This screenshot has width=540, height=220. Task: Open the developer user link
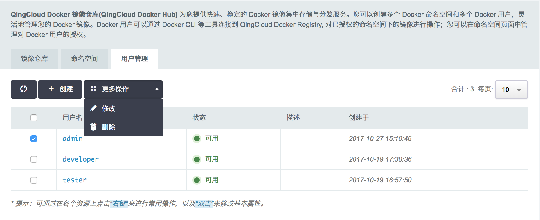[x=80, y=159]
